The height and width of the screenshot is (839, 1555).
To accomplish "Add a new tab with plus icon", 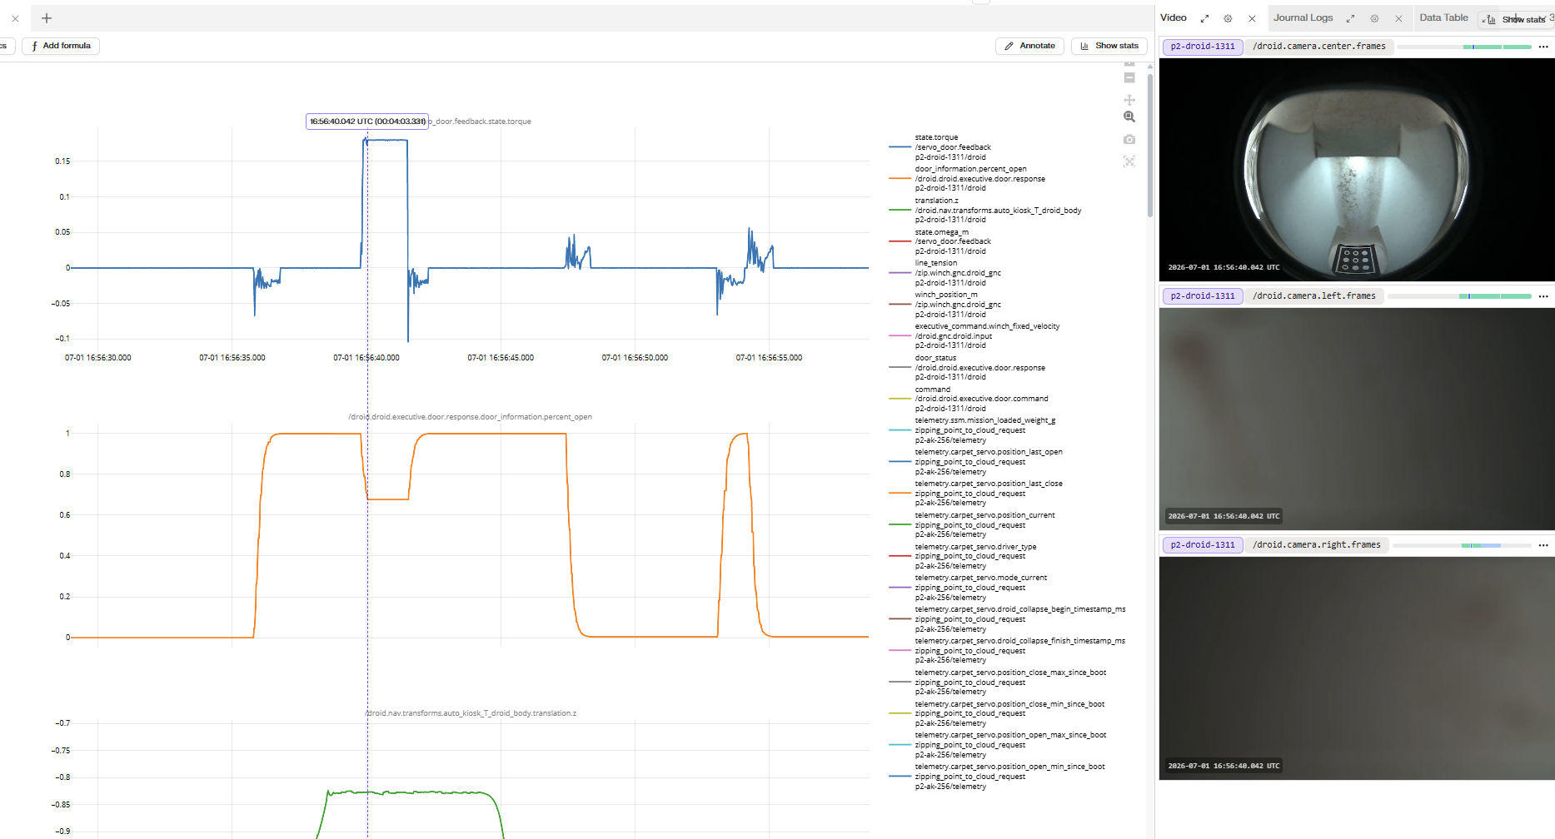I will pos(47,18).
